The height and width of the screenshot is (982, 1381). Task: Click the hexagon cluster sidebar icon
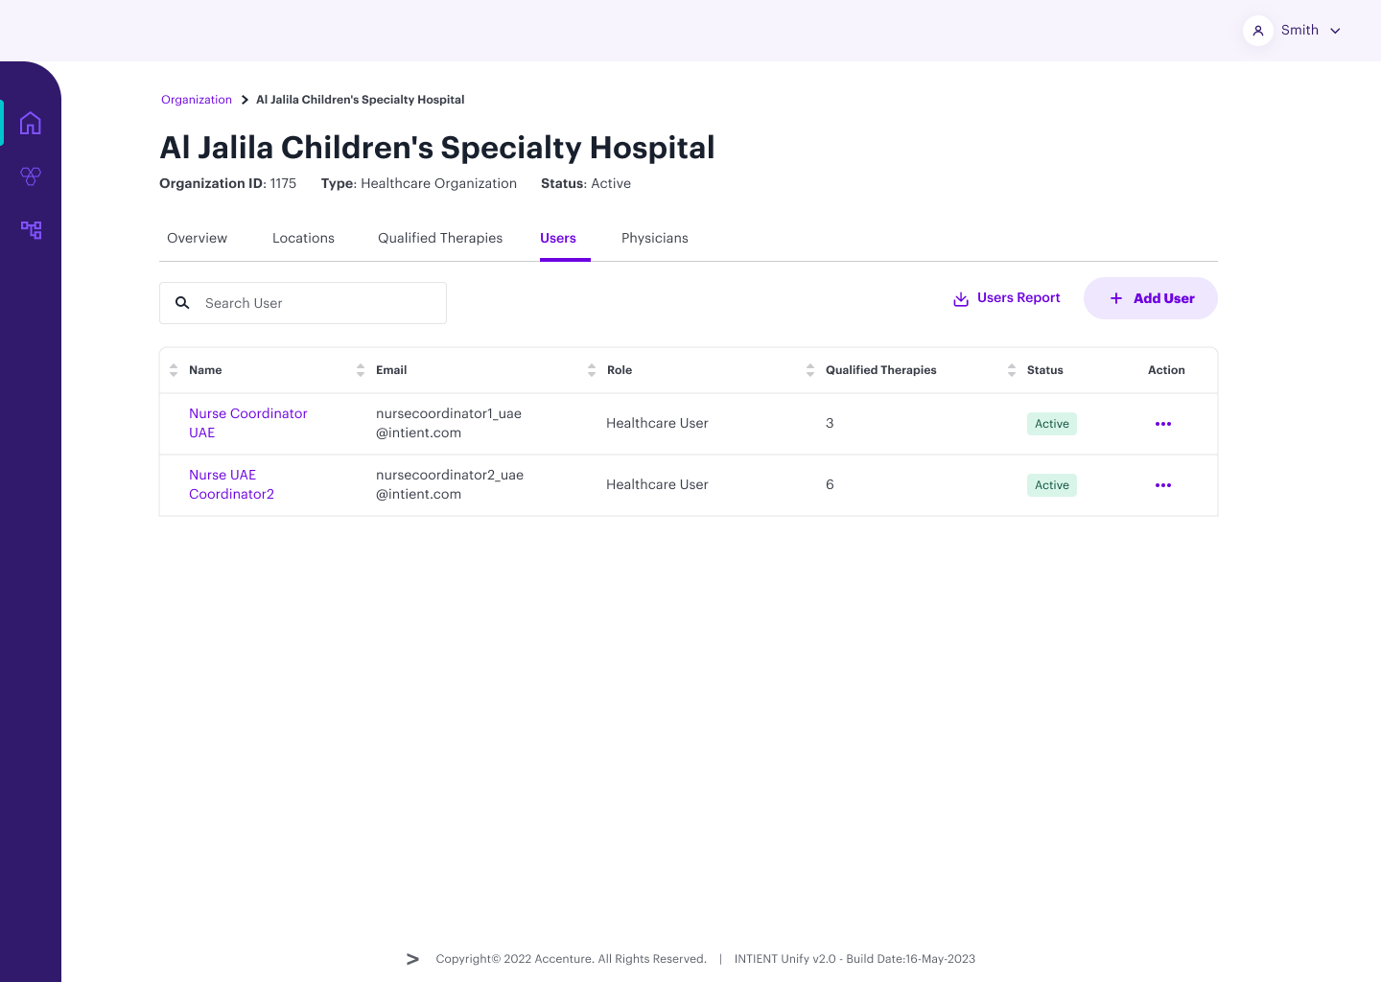click(x=31, y=176)
